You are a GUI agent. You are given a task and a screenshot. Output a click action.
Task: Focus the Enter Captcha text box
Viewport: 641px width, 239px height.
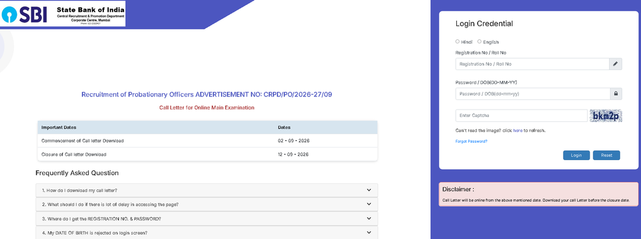click(521, 116)
